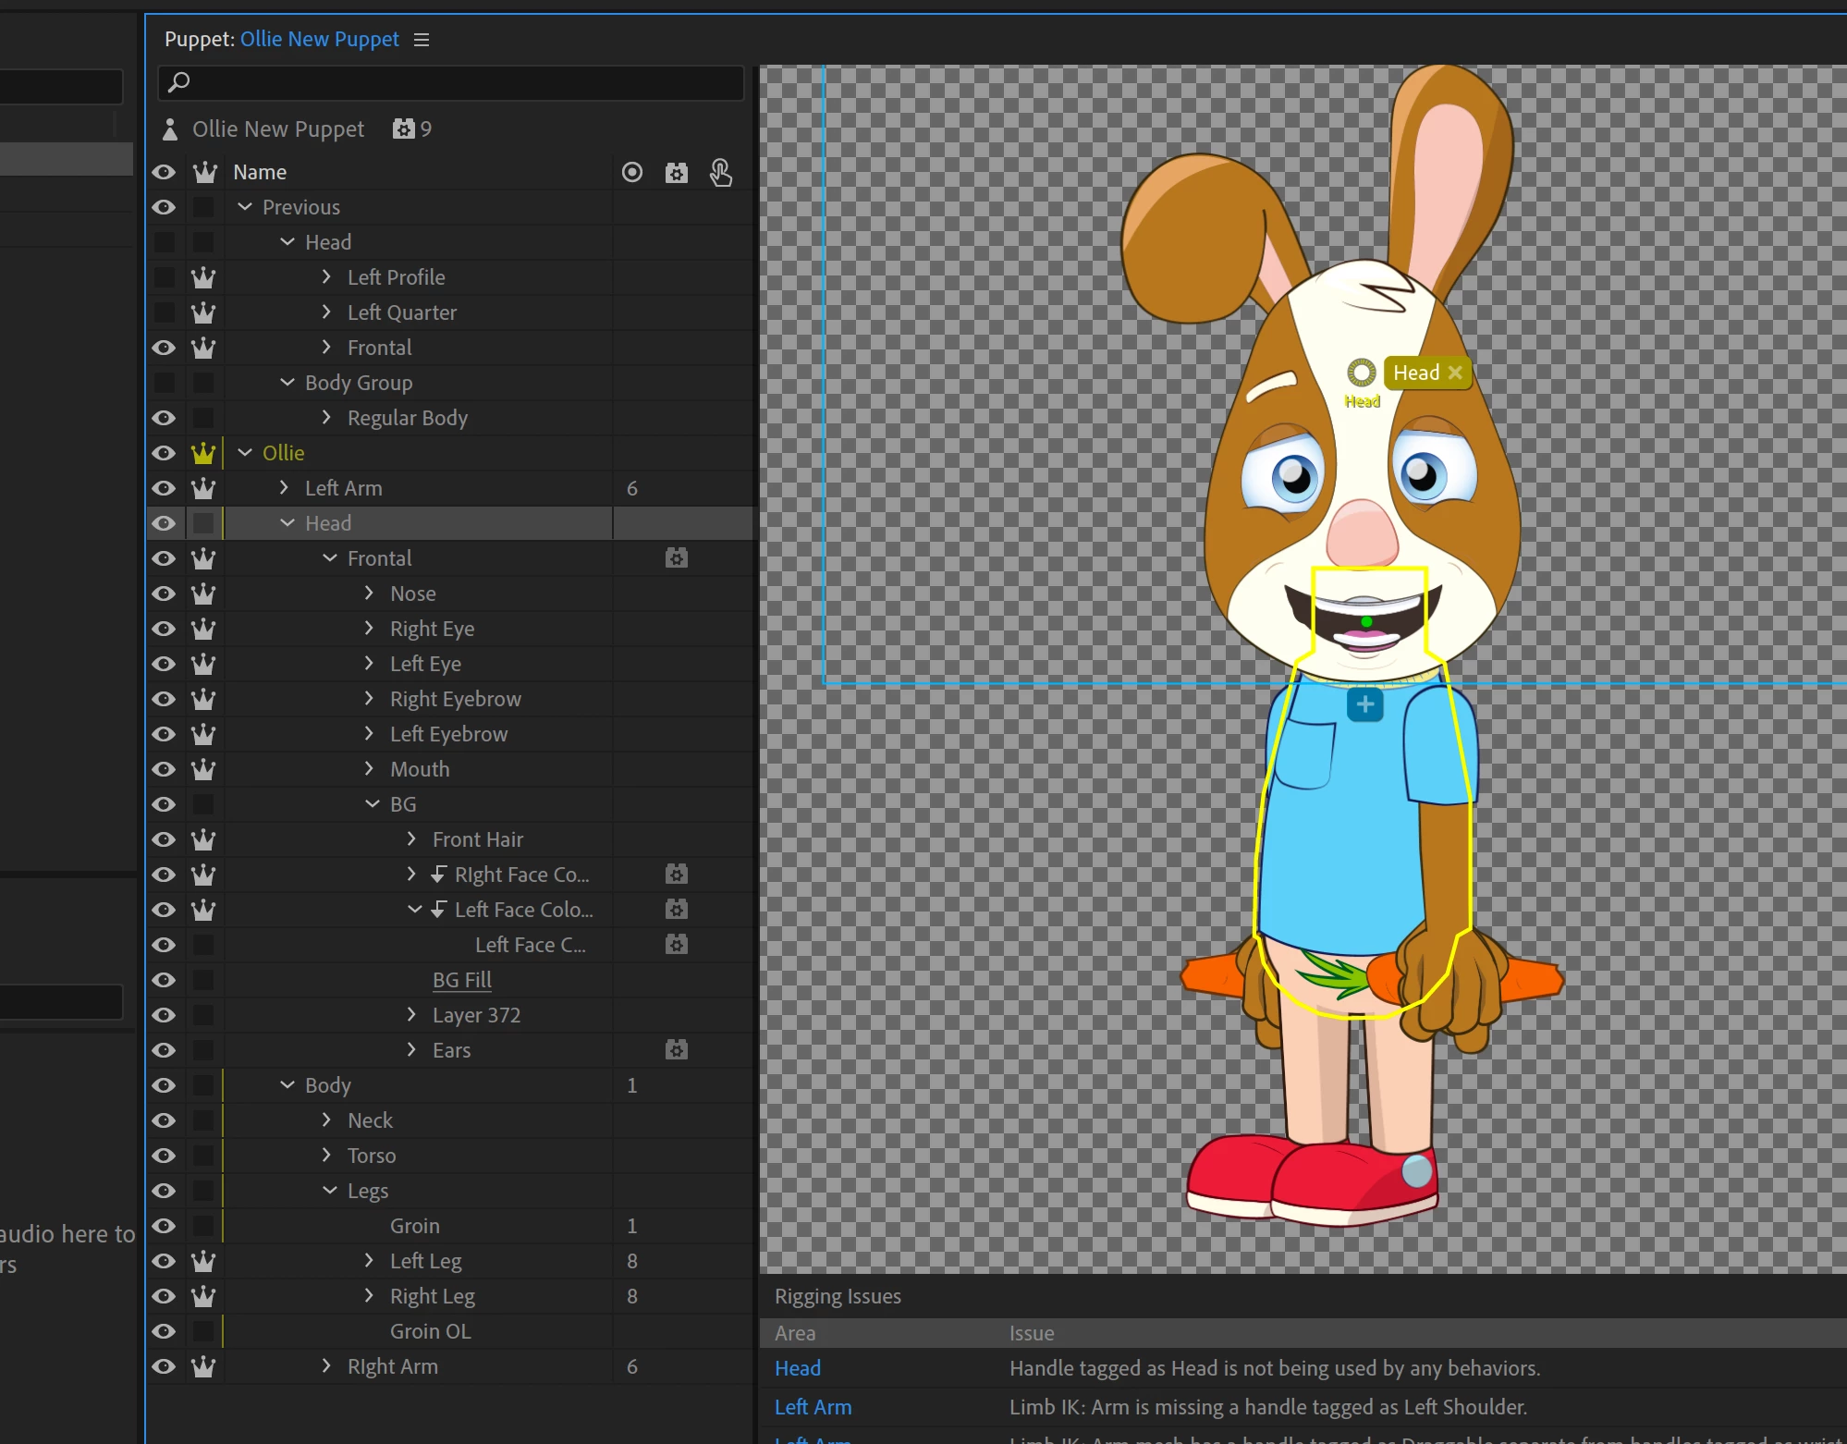Toggle crown independence for Left Profile

(x=203, y=277)
